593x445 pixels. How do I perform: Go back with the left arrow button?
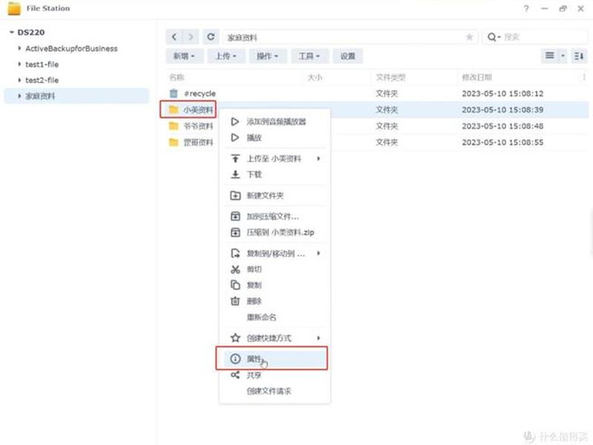[x=174, y=36]
